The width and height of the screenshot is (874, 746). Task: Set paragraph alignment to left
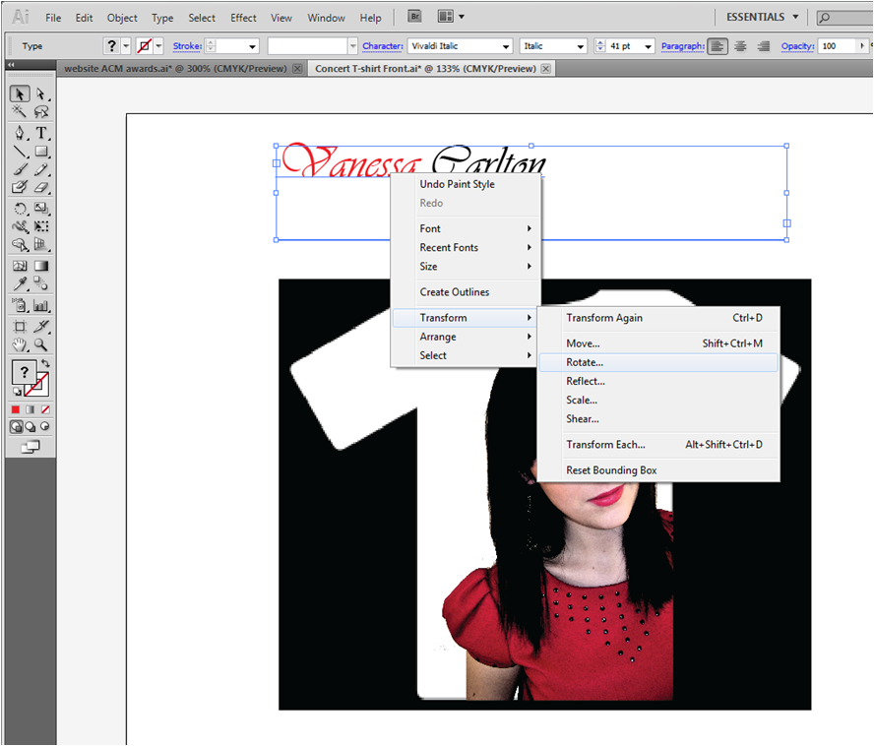pyautogui.click(x=718, y=46)
